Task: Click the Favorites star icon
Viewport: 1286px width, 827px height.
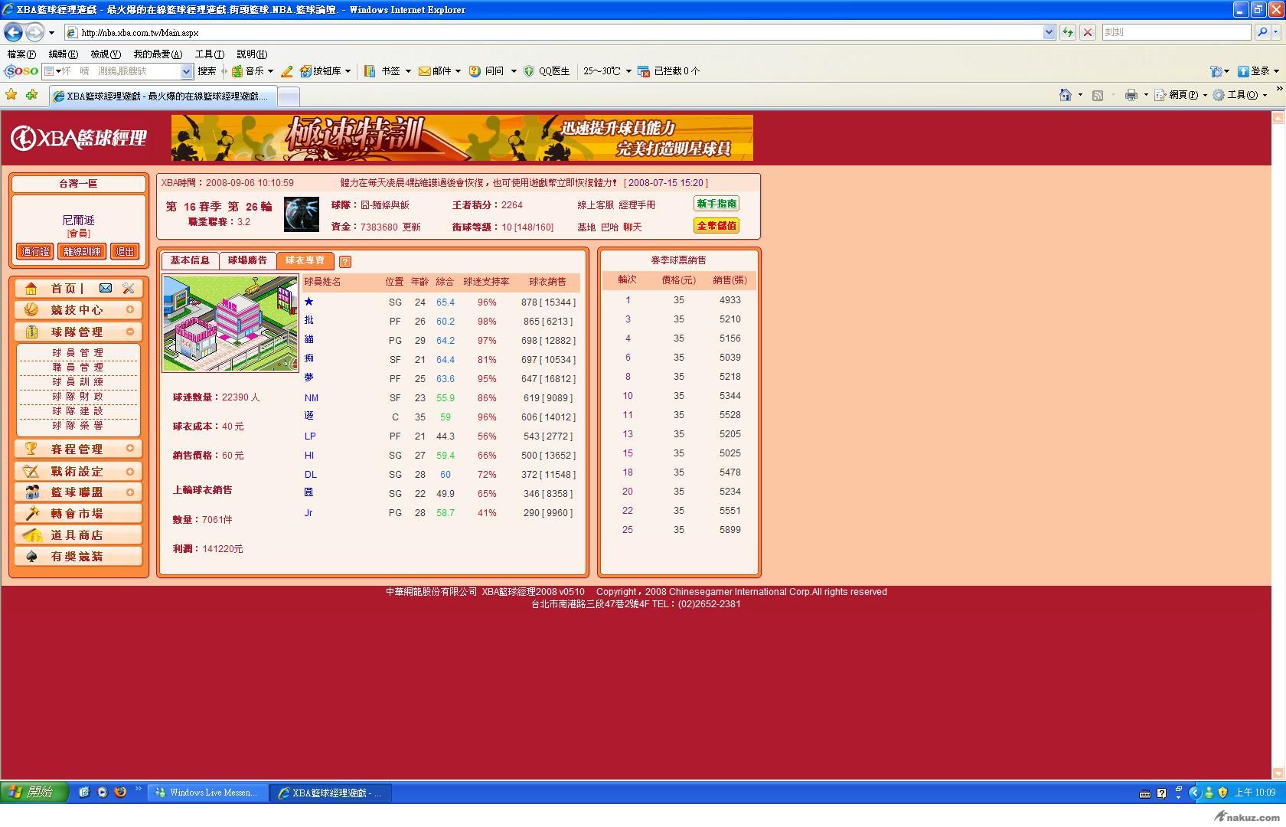Action: pyautogui.click(x=11, y=95)
